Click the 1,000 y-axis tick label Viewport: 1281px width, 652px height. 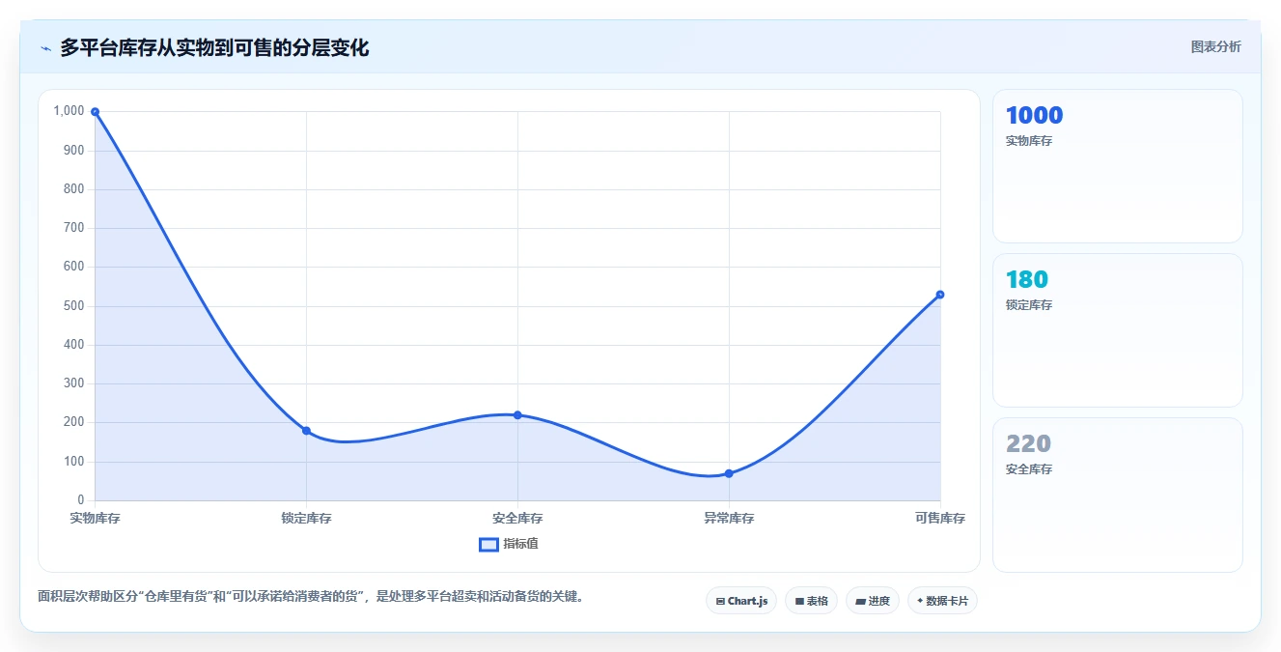(x=70, y=111)
